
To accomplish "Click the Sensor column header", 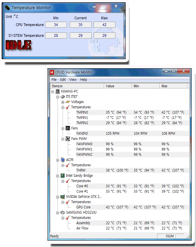I will (x=77, y=86).
